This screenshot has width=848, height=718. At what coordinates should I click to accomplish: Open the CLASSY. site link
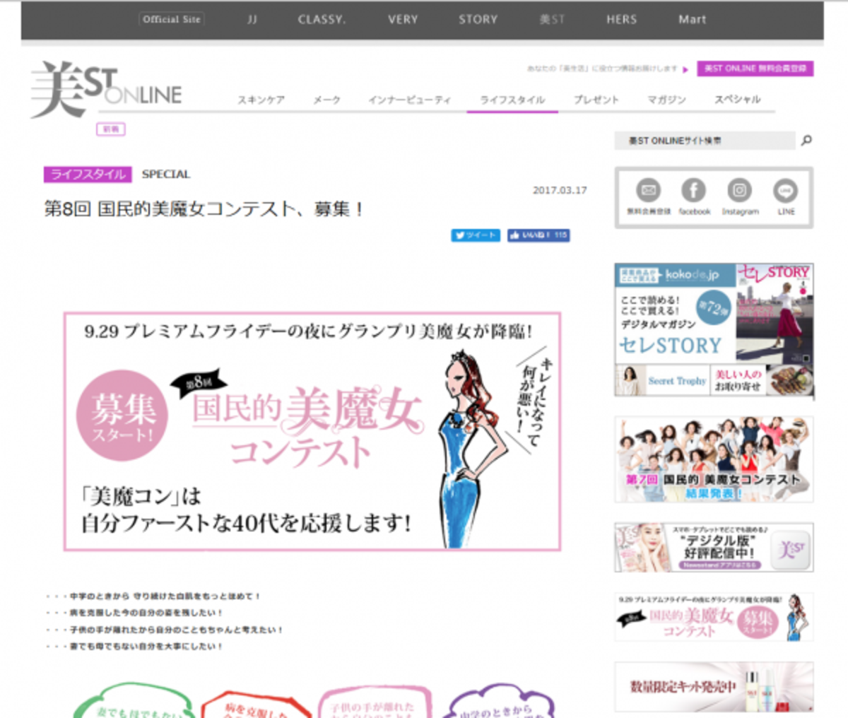(x=322, y=19)
